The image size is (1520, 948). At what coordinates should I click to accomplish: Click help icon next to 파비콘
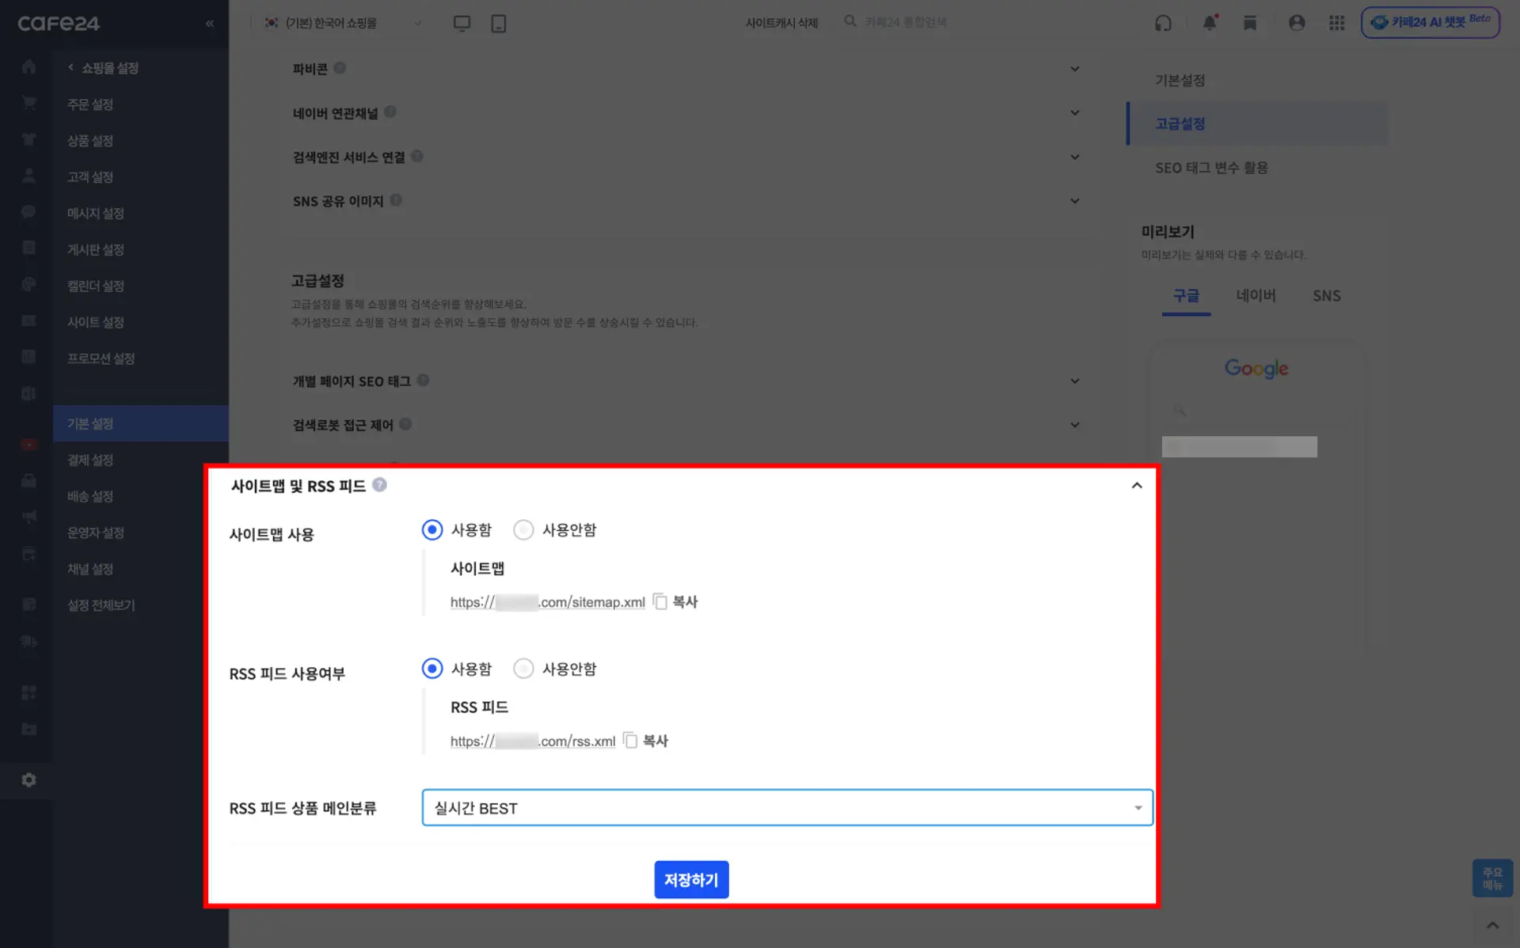pos(340,68)
